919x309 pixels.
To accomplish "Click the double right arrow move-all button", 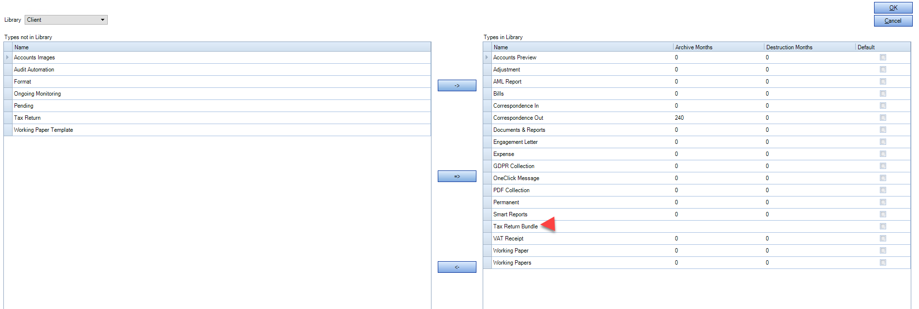I will (x=457, y=176).
